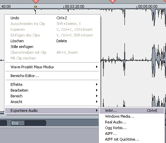This screenshot has width=166, height=143.
Task: Open the Bereichs-Editor dialog
Action: [52, 76]
